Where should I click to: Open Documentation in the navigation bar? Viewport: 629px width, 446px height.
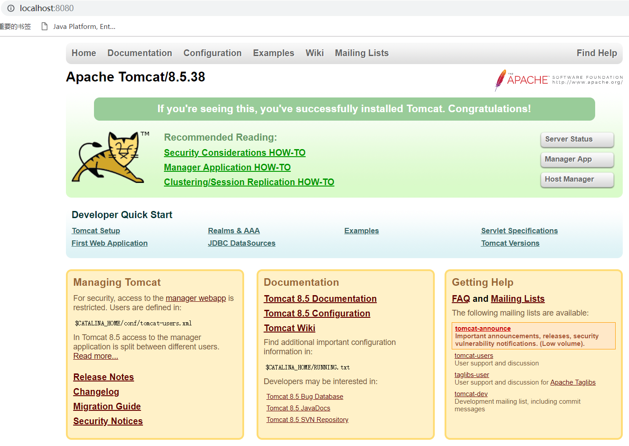(139, 53)
